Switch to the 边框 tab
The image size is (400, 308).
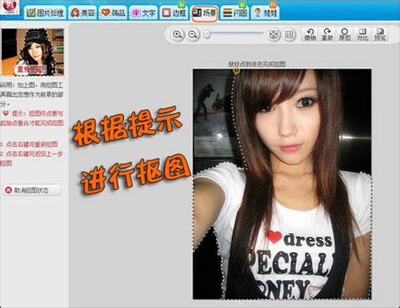click(x=174, y=13)
